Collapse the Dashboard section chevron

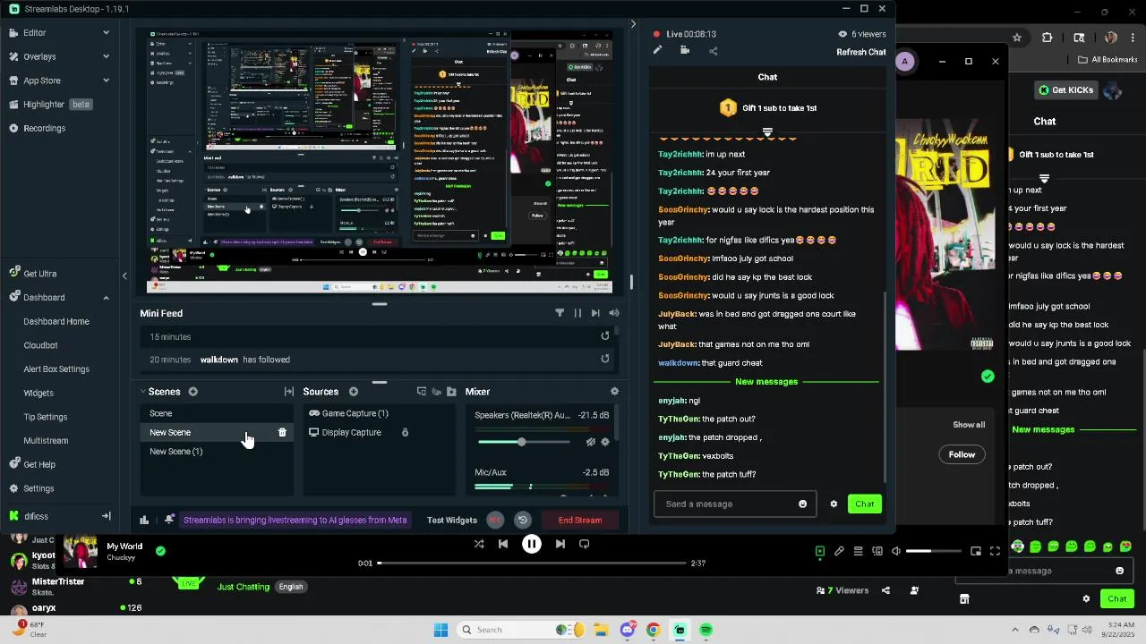(x=106, y=298)
